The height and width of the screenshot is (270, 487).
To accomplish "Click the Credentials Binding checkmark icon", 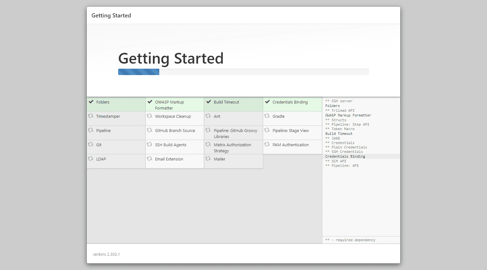I will [x=268, y=102].
